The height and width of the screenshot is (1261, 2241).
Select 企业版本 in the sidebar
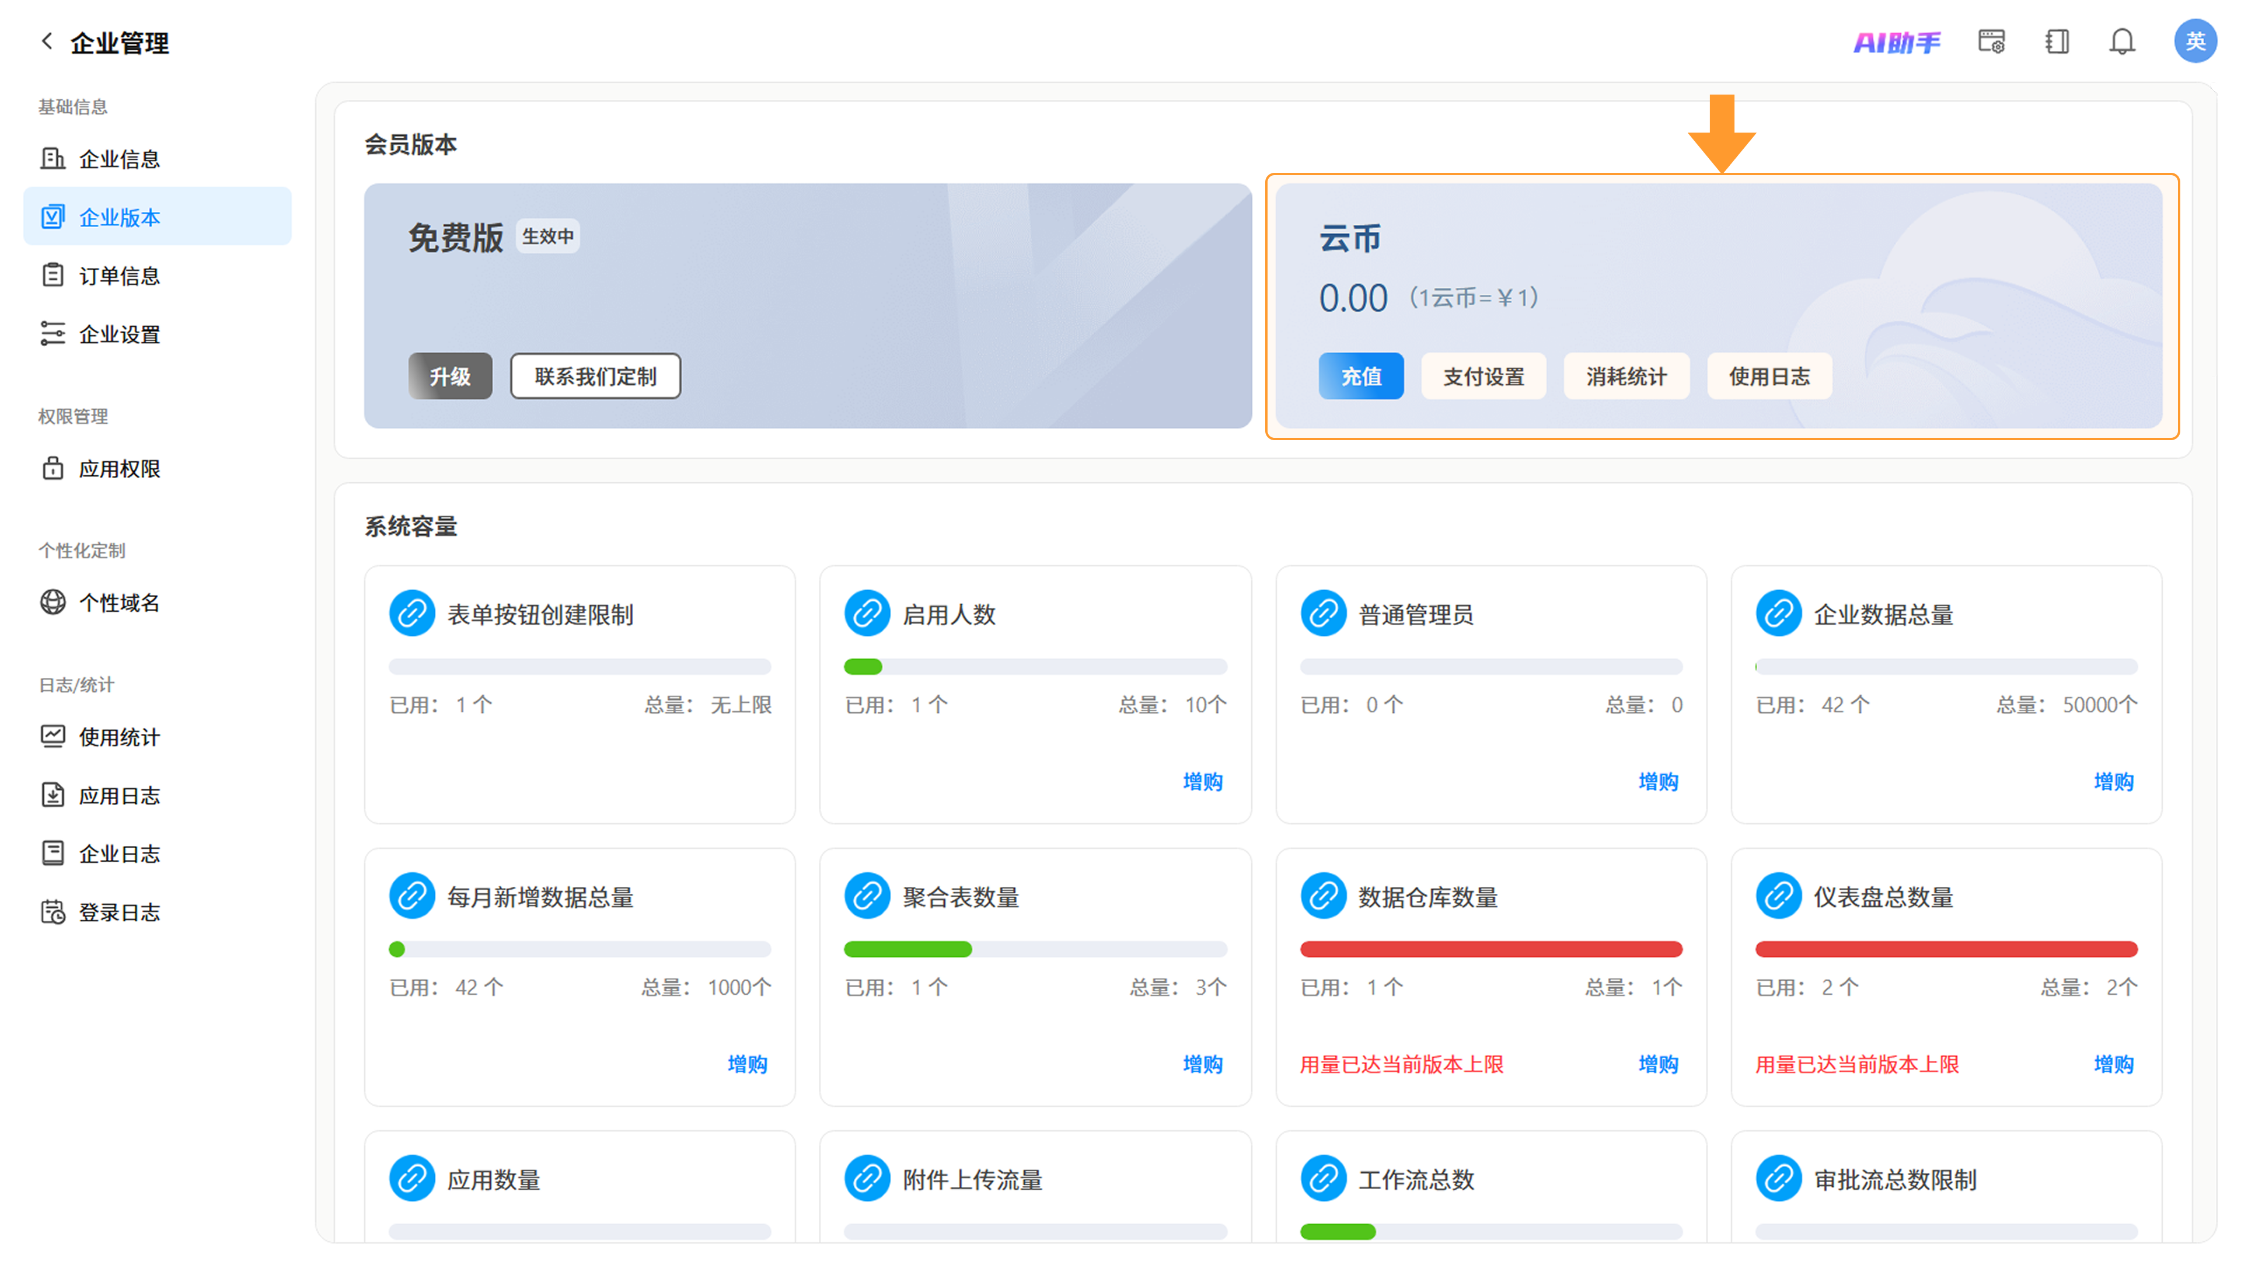point(158,217)
